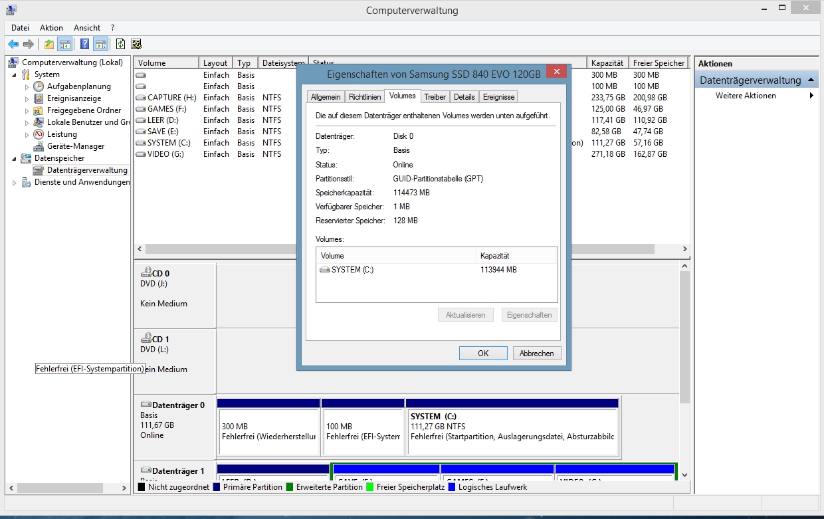Click the Abbrechen button
Viewport: 824px width, 519px height.
pos(537,354)
